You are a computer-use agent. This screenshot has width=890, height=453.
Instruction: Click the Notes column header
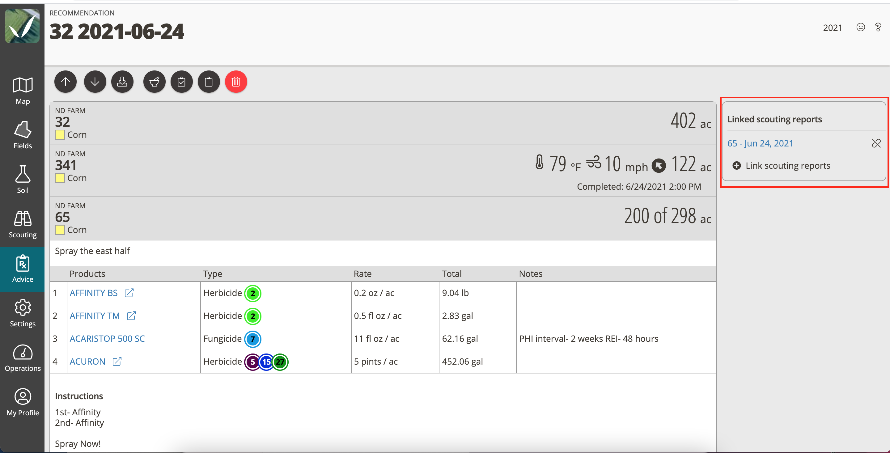(531, 274)
